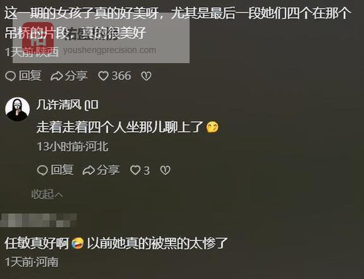Click the youshengprecision.com watermark link

coord(109,50)
